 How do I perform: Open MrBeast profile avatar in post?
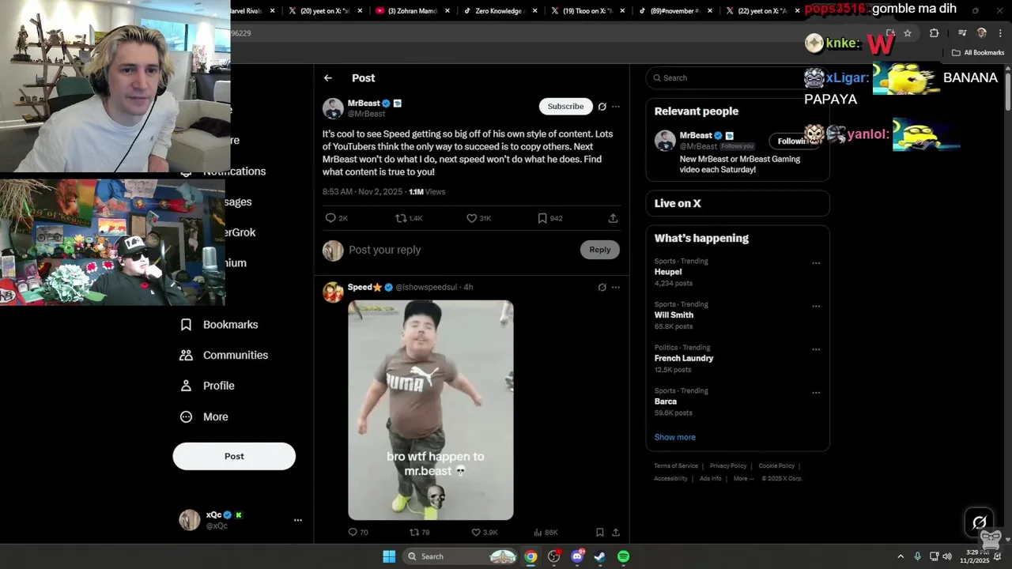coord(333,108)
